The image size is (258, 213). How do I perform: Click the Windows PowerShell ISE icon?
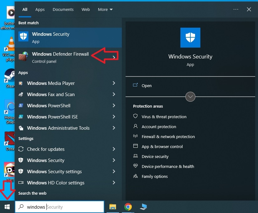(x=21, y=117)
